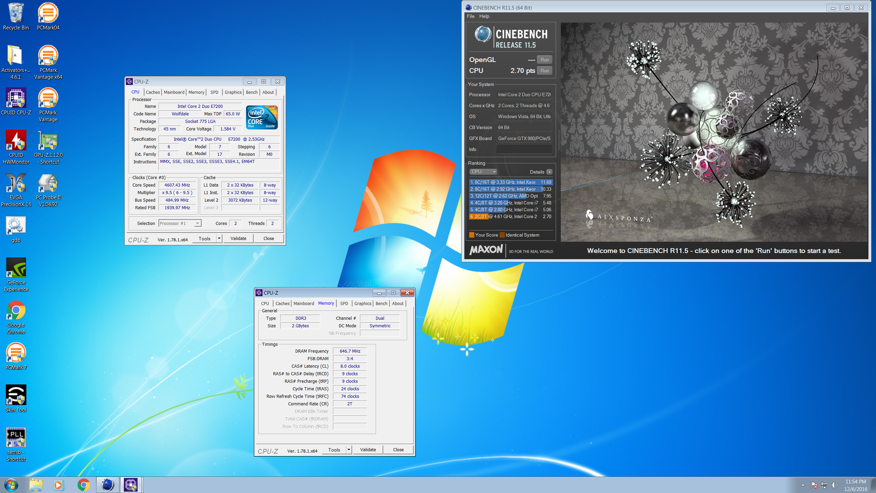
Task: Click Core Speed value 4607.43 MHz
Action: pyautogui.click(x=177, y=185)
